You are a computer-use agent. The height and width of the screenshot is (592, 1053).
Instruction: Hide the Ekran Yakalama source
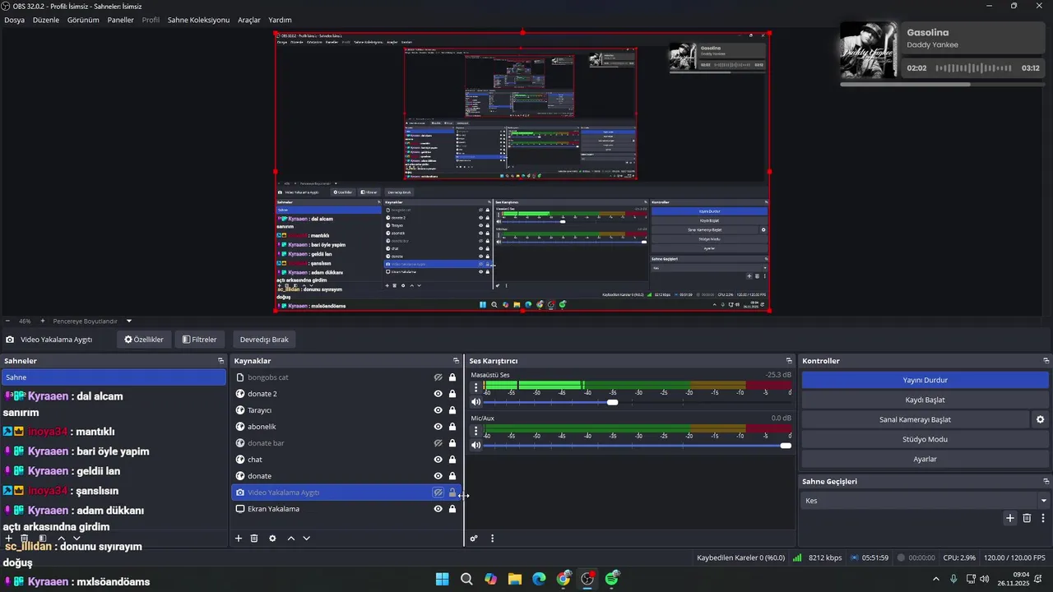pos(438,509)
